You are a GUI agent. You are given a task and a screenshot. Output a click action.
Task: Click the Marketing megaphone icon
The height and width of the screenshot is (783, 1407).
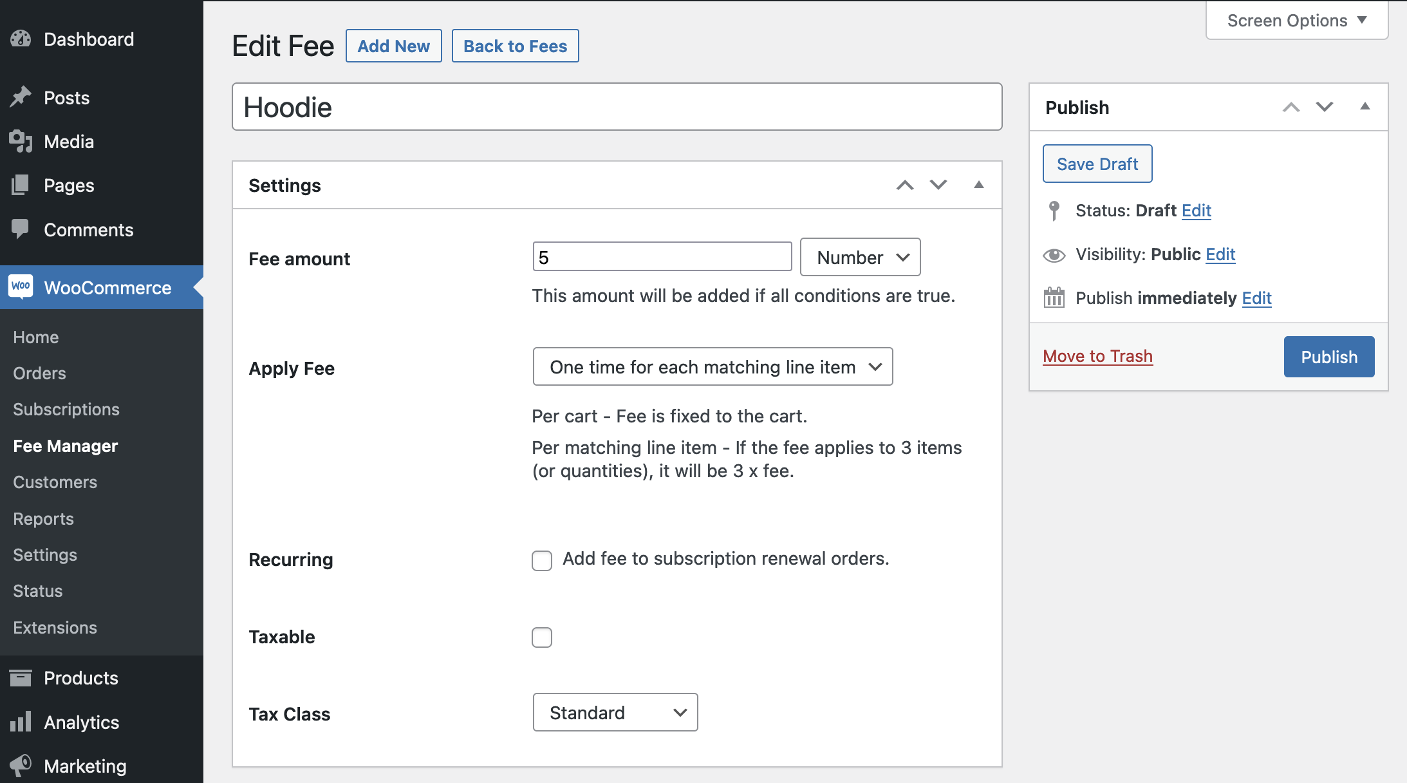point(21,766)
